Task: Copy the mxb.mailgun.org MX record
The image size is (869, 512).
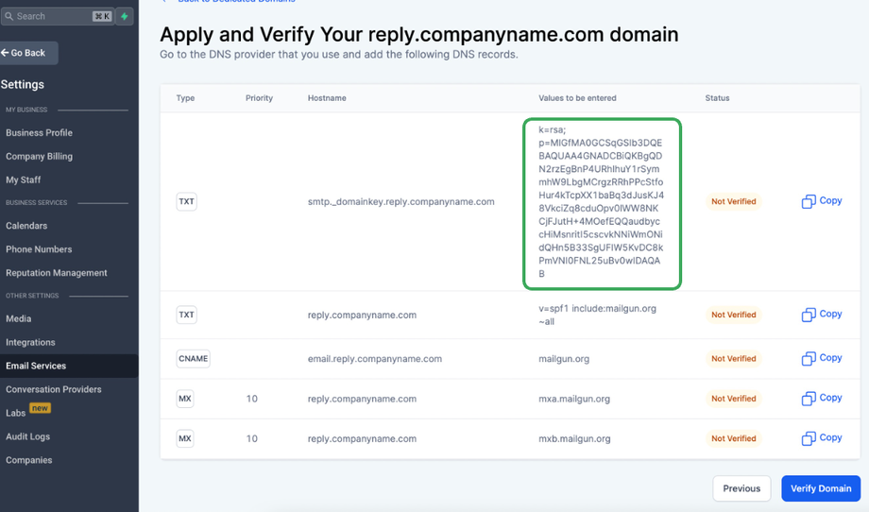Action: 821,438
